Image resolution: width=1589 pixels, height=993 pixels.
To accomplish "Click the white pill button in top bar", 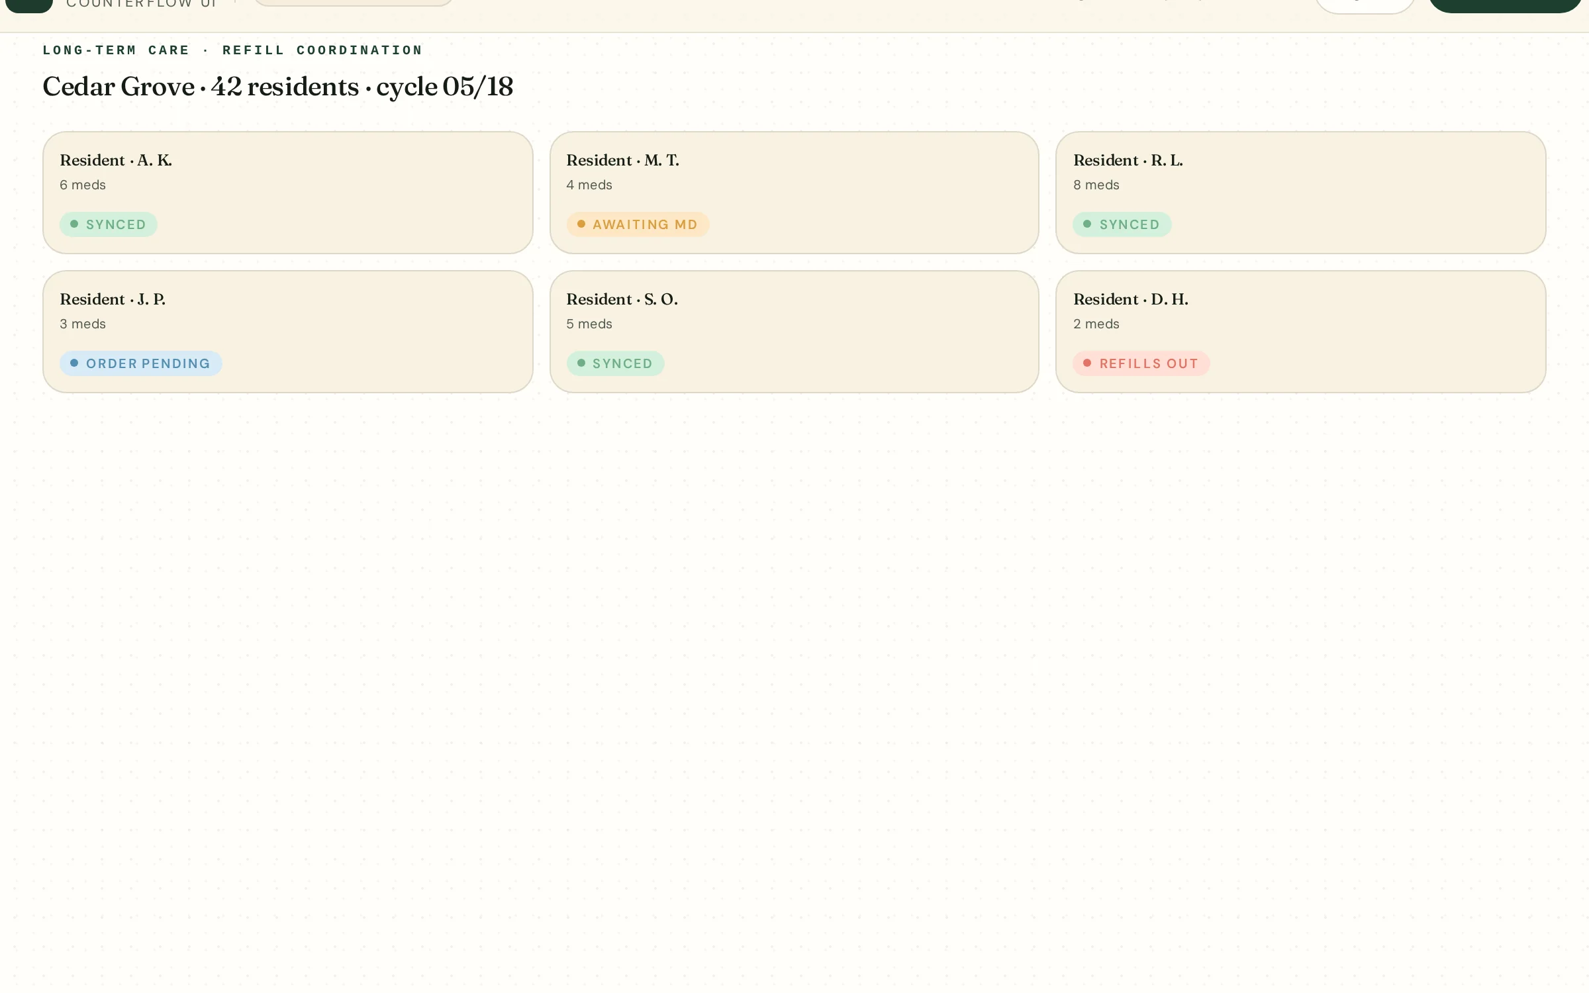I will coord(1365,5).
